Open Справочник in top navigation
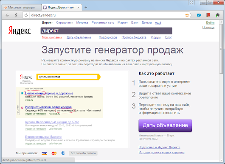Viewport: 225px width, 164px height. click(65, 22)
